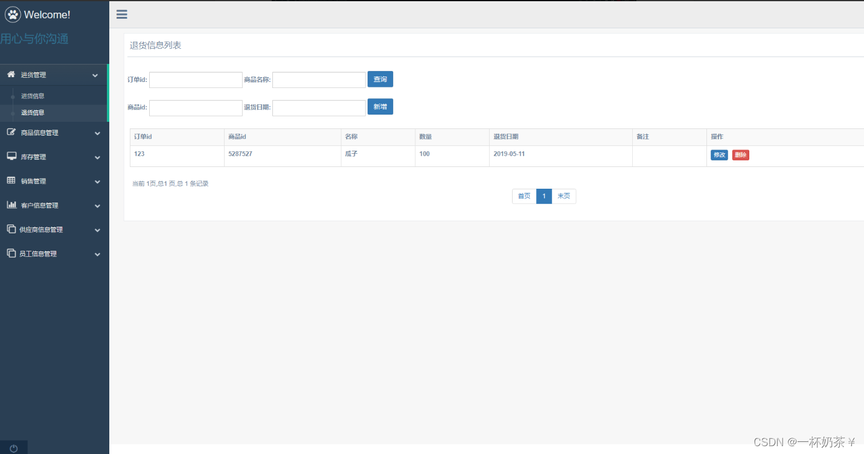Click the 用心与你沟通 slogan text
This screenshot has width=864, height=454.
pyautogui.click(x=34, y=39)
